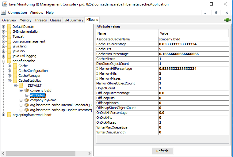Expand the DefaultDomain tree node
Image resolution: width=233 pixels, height=157 pixels.
4,27
